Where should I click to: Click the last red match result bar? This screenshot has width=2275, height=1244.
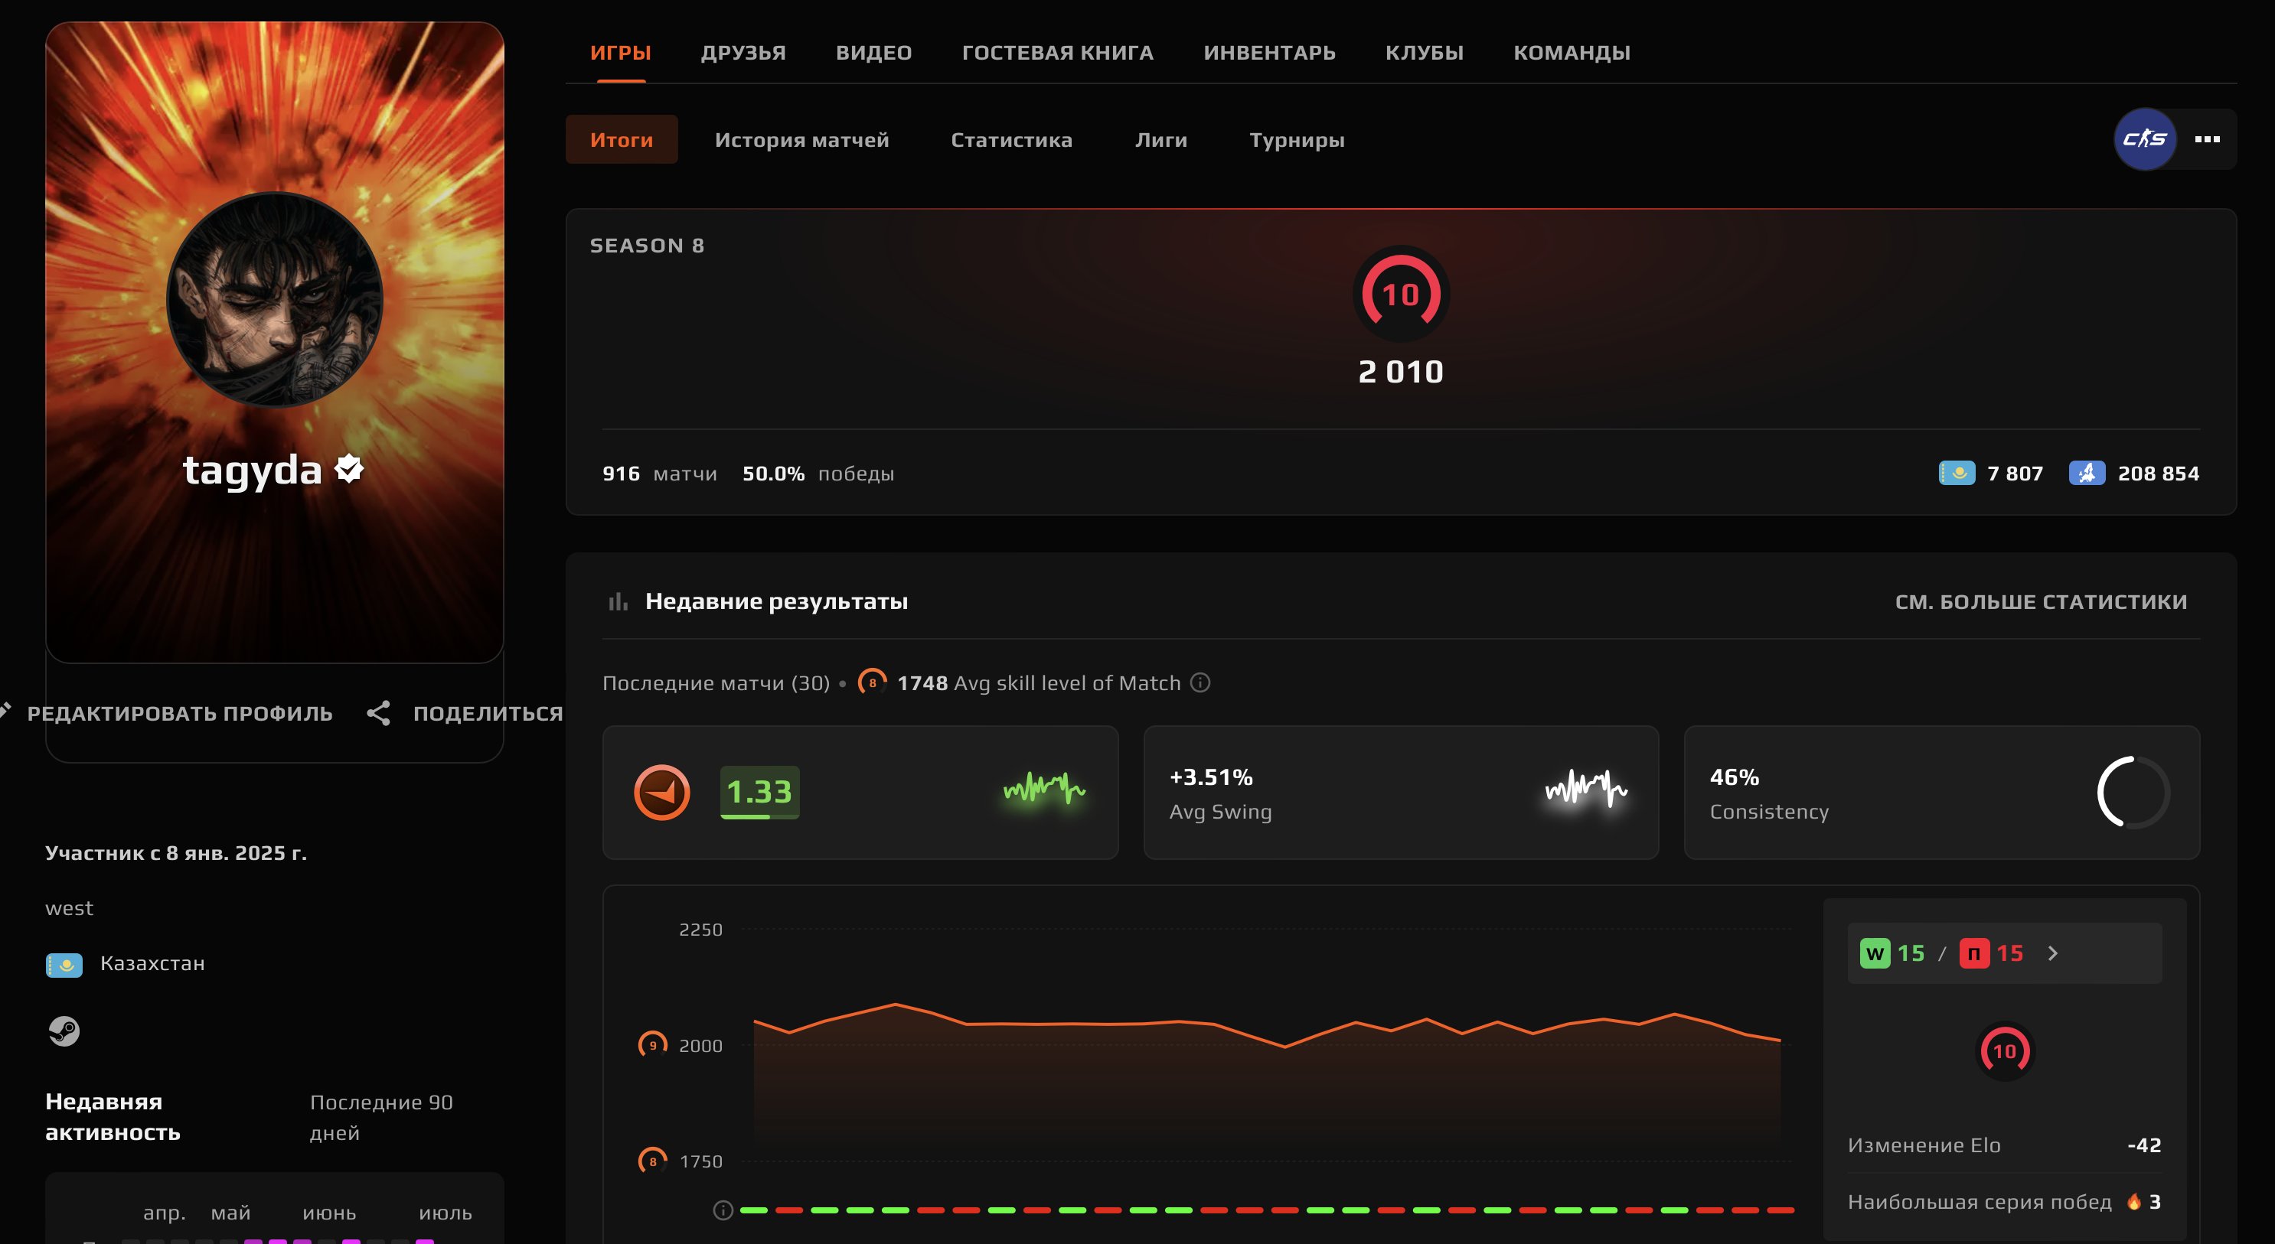tap(1781, 1210)
